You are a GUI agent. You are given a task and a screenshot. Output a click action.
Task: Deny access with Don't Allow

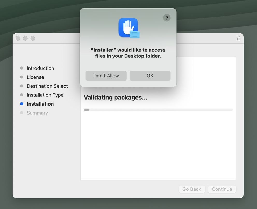point(106,76)
